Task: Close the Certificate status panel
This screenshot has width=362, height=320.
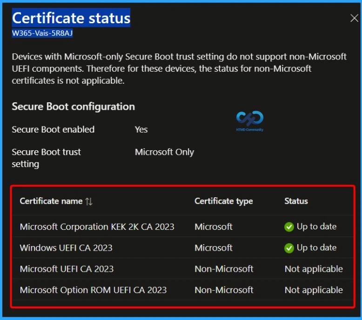Action: 354,18
